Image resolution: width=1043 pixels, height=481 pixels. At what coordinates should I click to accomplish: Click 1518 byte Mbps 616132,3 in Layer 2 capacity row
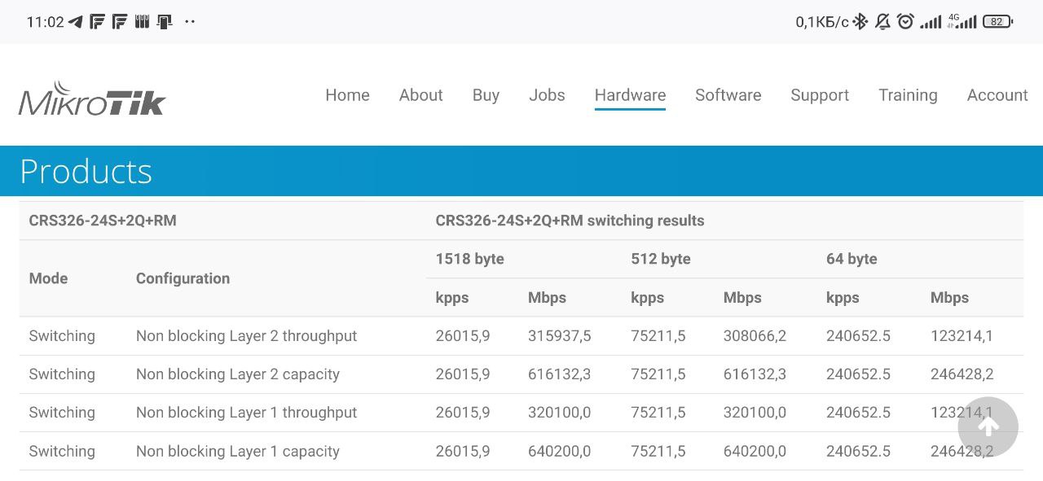tap(559, 374)
